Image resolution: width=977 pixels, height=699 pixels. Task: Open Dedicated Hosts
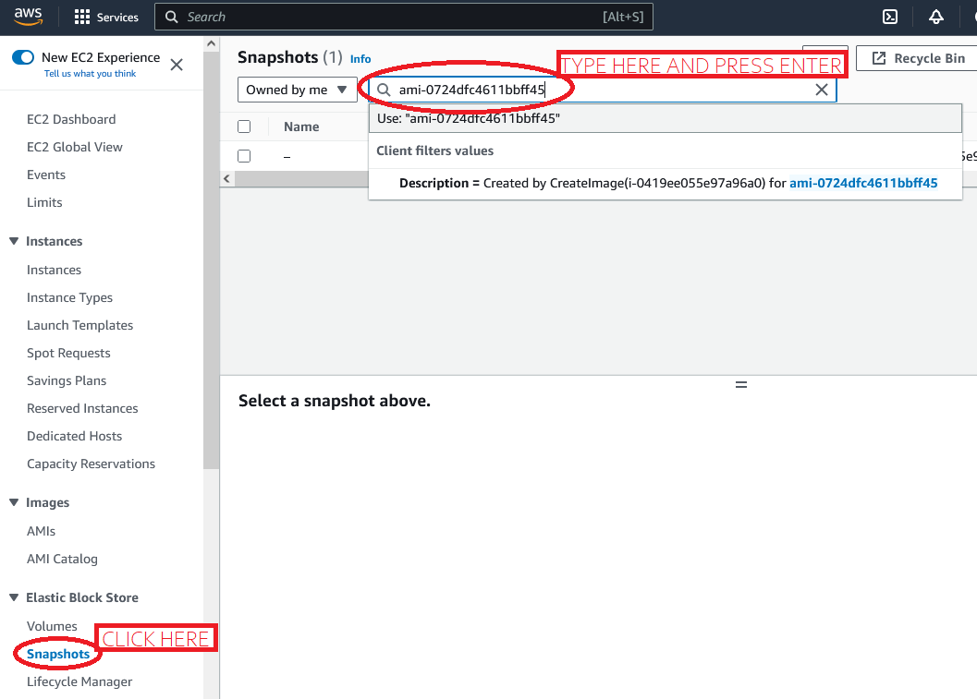(74, 437)
